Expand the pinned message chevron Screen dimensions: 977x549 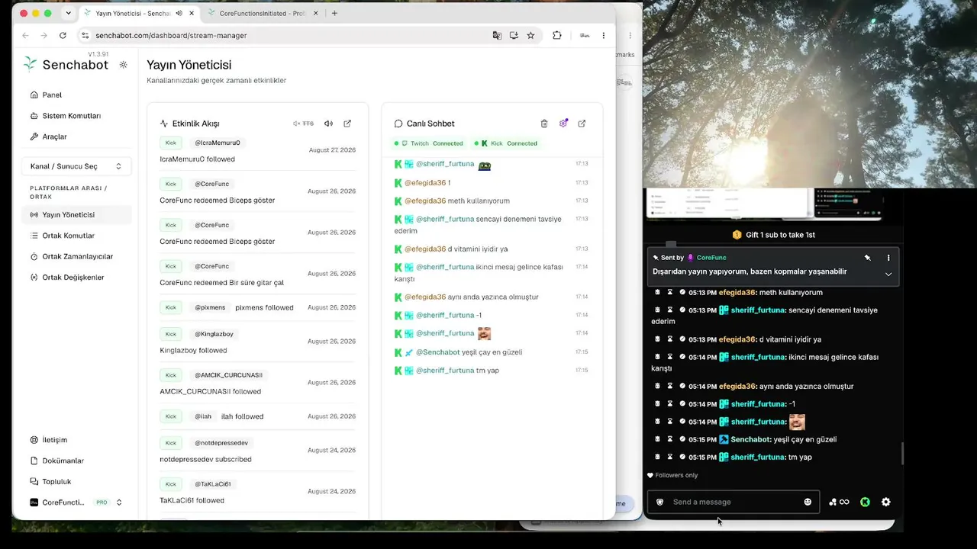[x=888, y=274]
